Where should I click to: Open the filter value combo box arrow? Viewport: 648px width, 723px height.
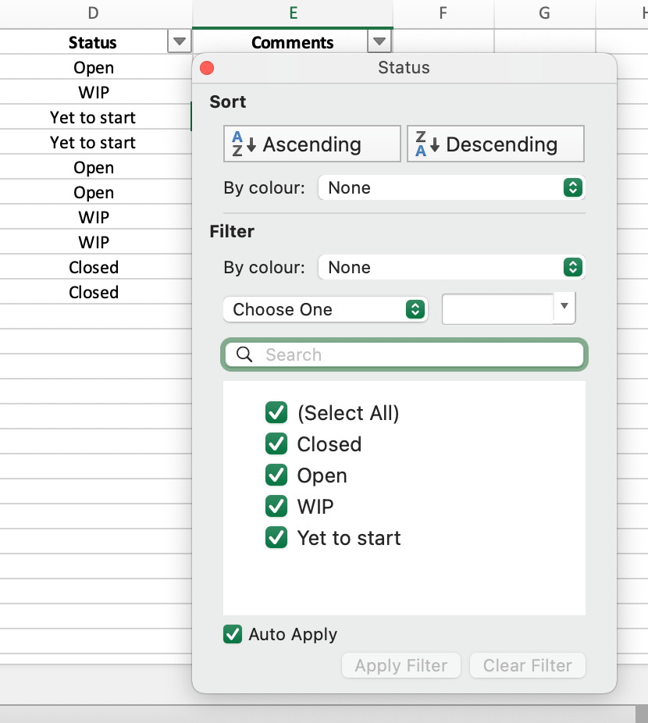[x=564, y=308]
